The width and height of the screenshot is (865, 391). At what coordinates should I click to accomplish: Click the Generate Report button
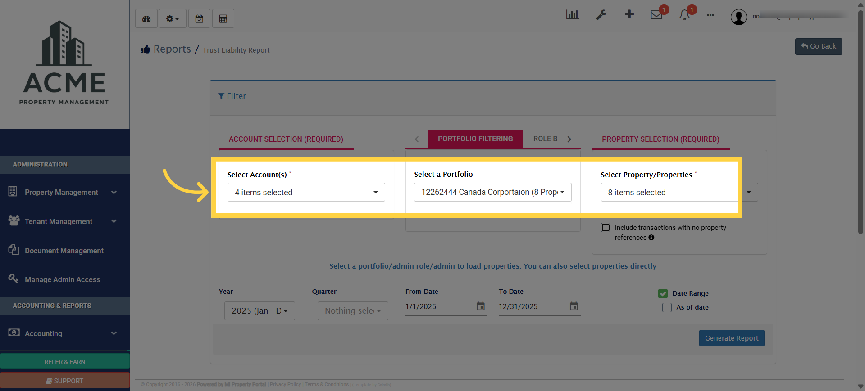click(x=732, y=338)
